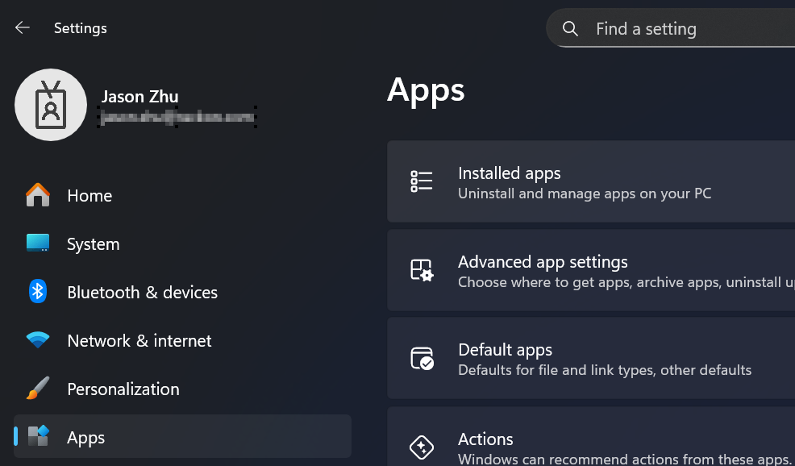Select Network & internet
The image size is (795, 466).
pyautogui.click(x=139, y=341)
